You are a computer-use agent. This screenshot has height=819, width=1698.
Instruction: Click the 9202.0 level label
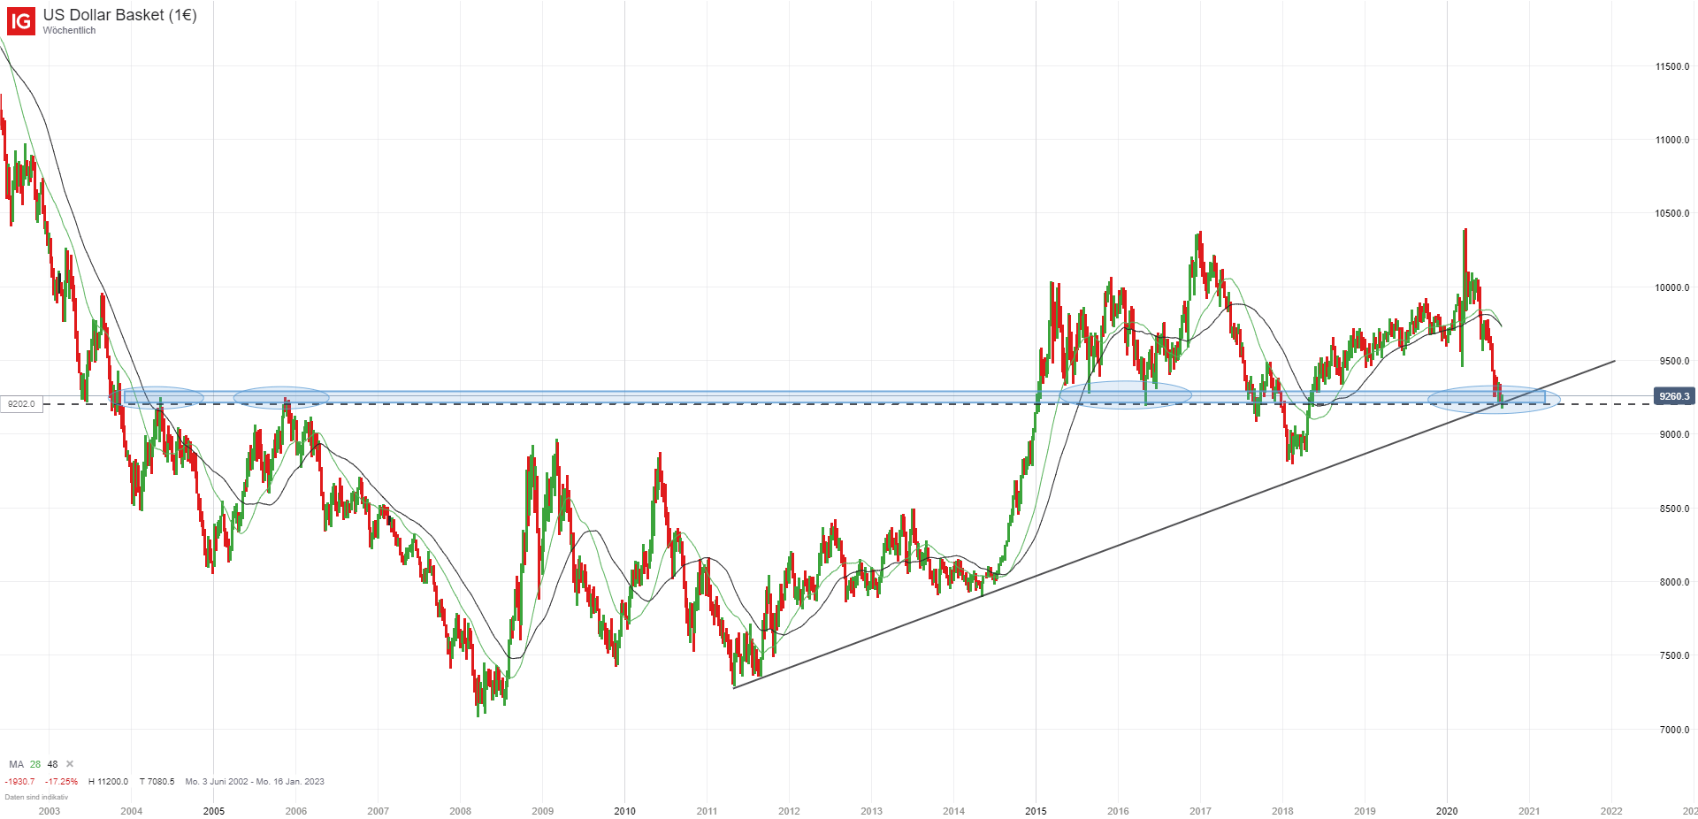(x=21, y=404)
